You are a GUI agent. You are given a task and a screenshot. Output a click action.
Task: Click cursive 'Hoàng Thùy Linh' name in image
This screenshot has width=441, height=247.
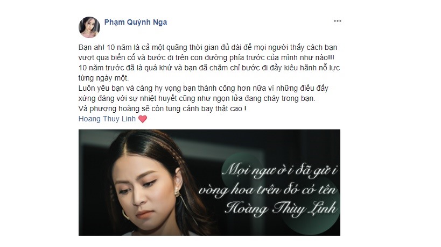[281, 208]
